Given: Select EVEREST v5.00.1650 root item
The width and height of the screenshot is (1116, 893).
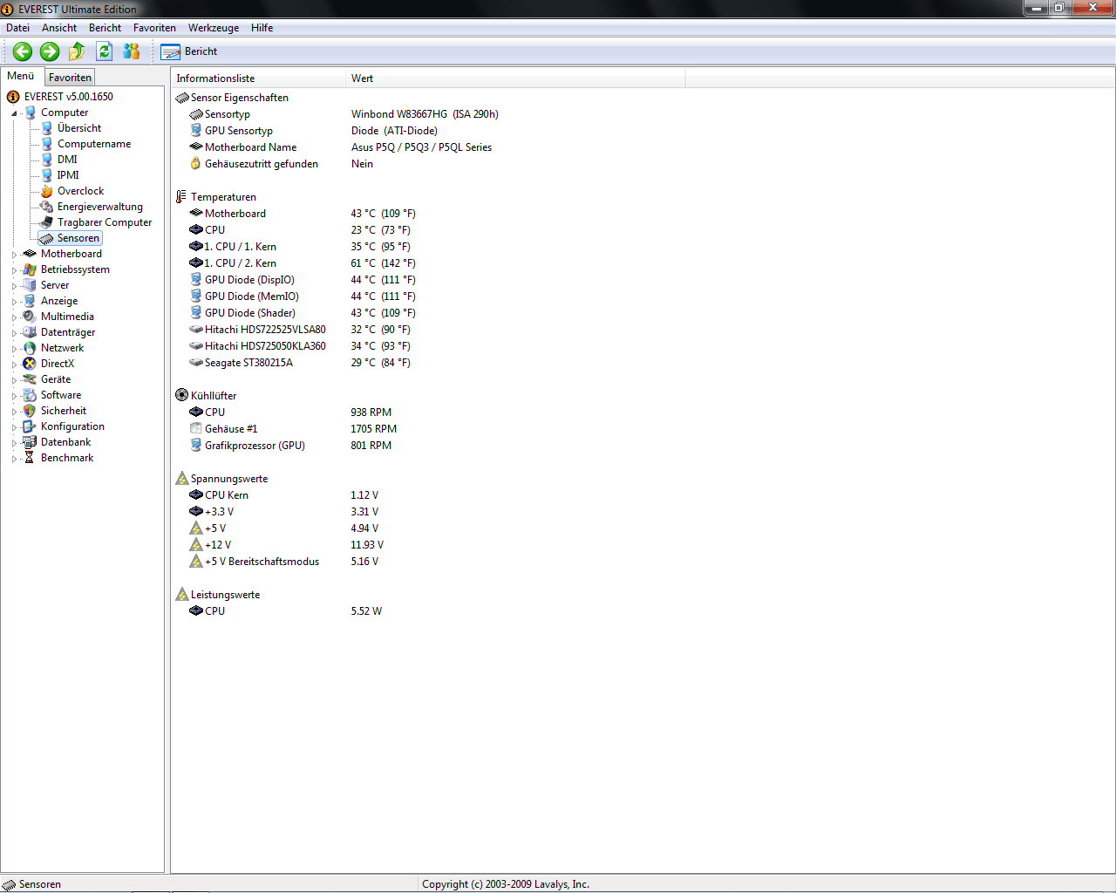Looking at the screenshot, I should click(x=69, y=97).
